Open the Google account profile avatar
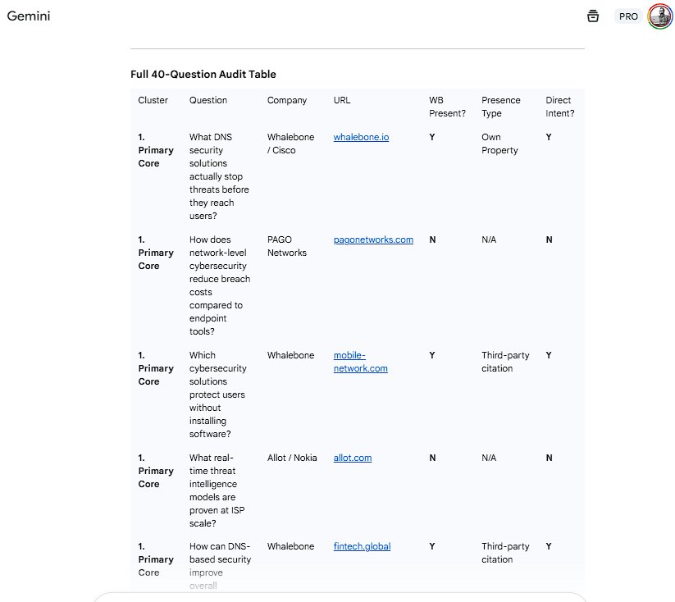 659,16
